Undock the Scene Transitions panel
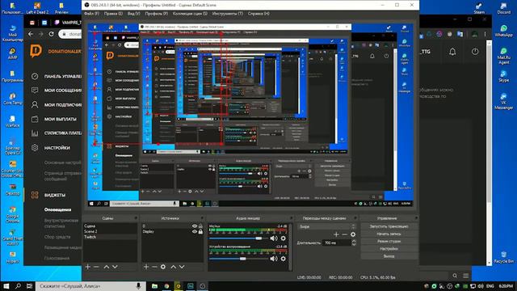This screenshot has height=291, width=517. pos(355,218)
